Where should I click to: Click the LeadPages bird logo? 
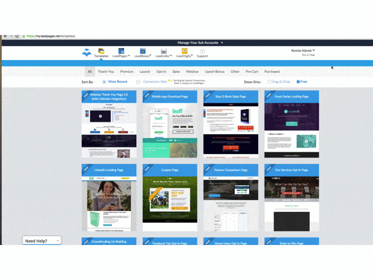(87, 52)
